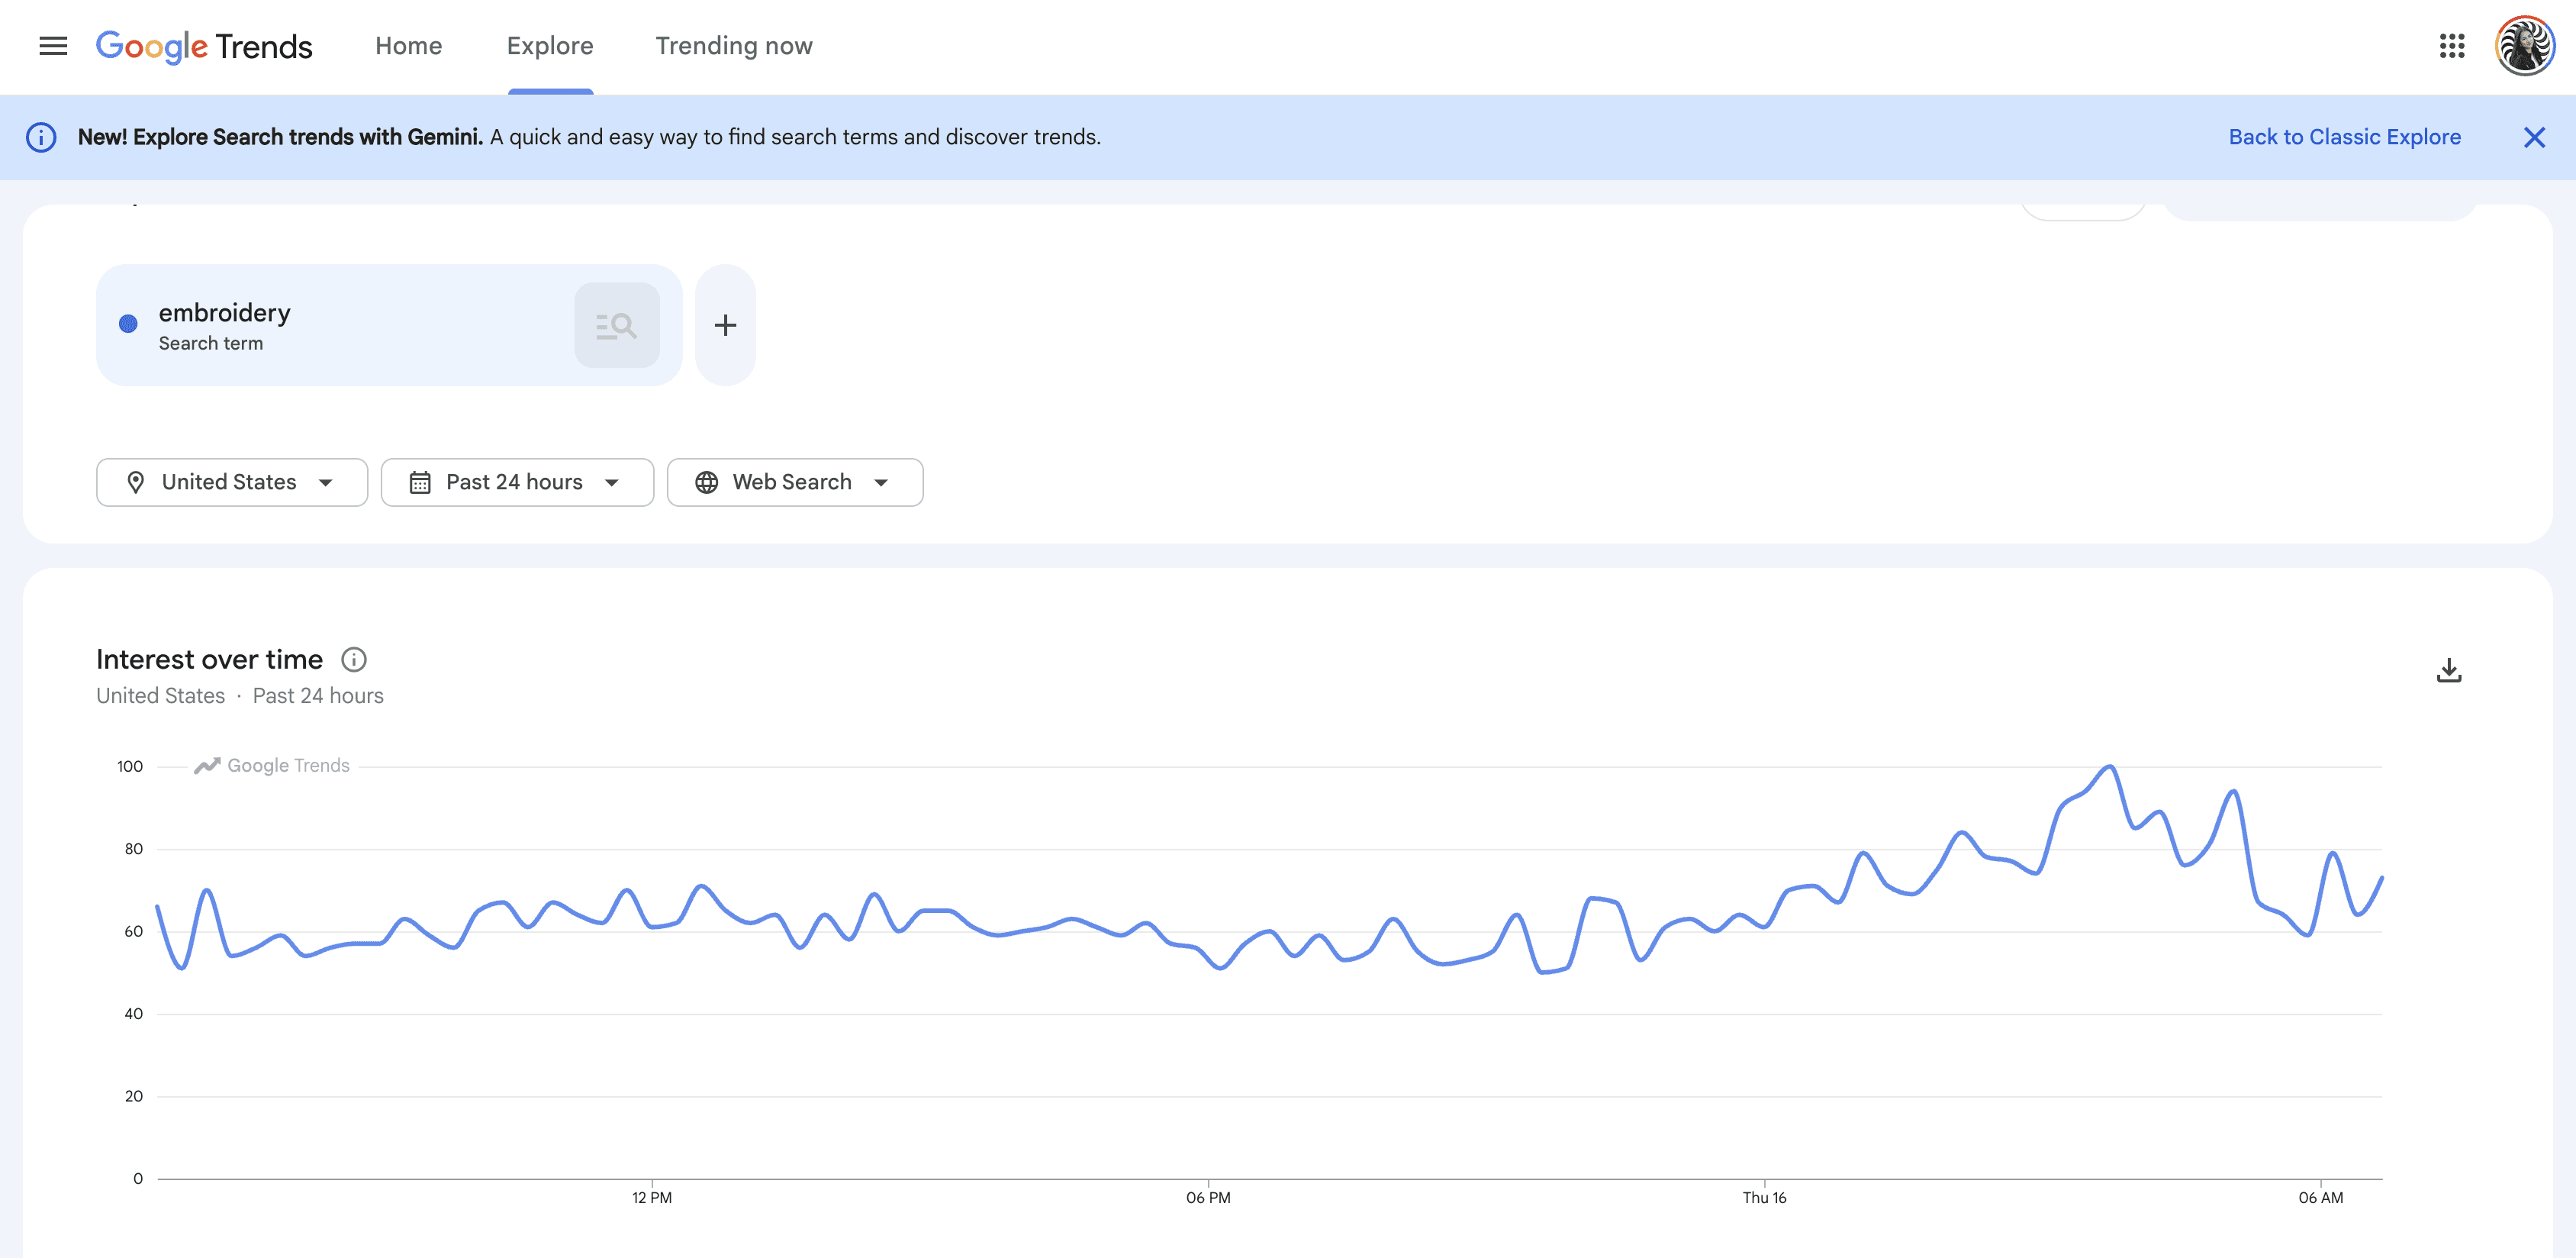Viewport: 2576px width, 1258px height.
Task: Click the blue embroidery color dot
Action: click(x=128, y=323)
